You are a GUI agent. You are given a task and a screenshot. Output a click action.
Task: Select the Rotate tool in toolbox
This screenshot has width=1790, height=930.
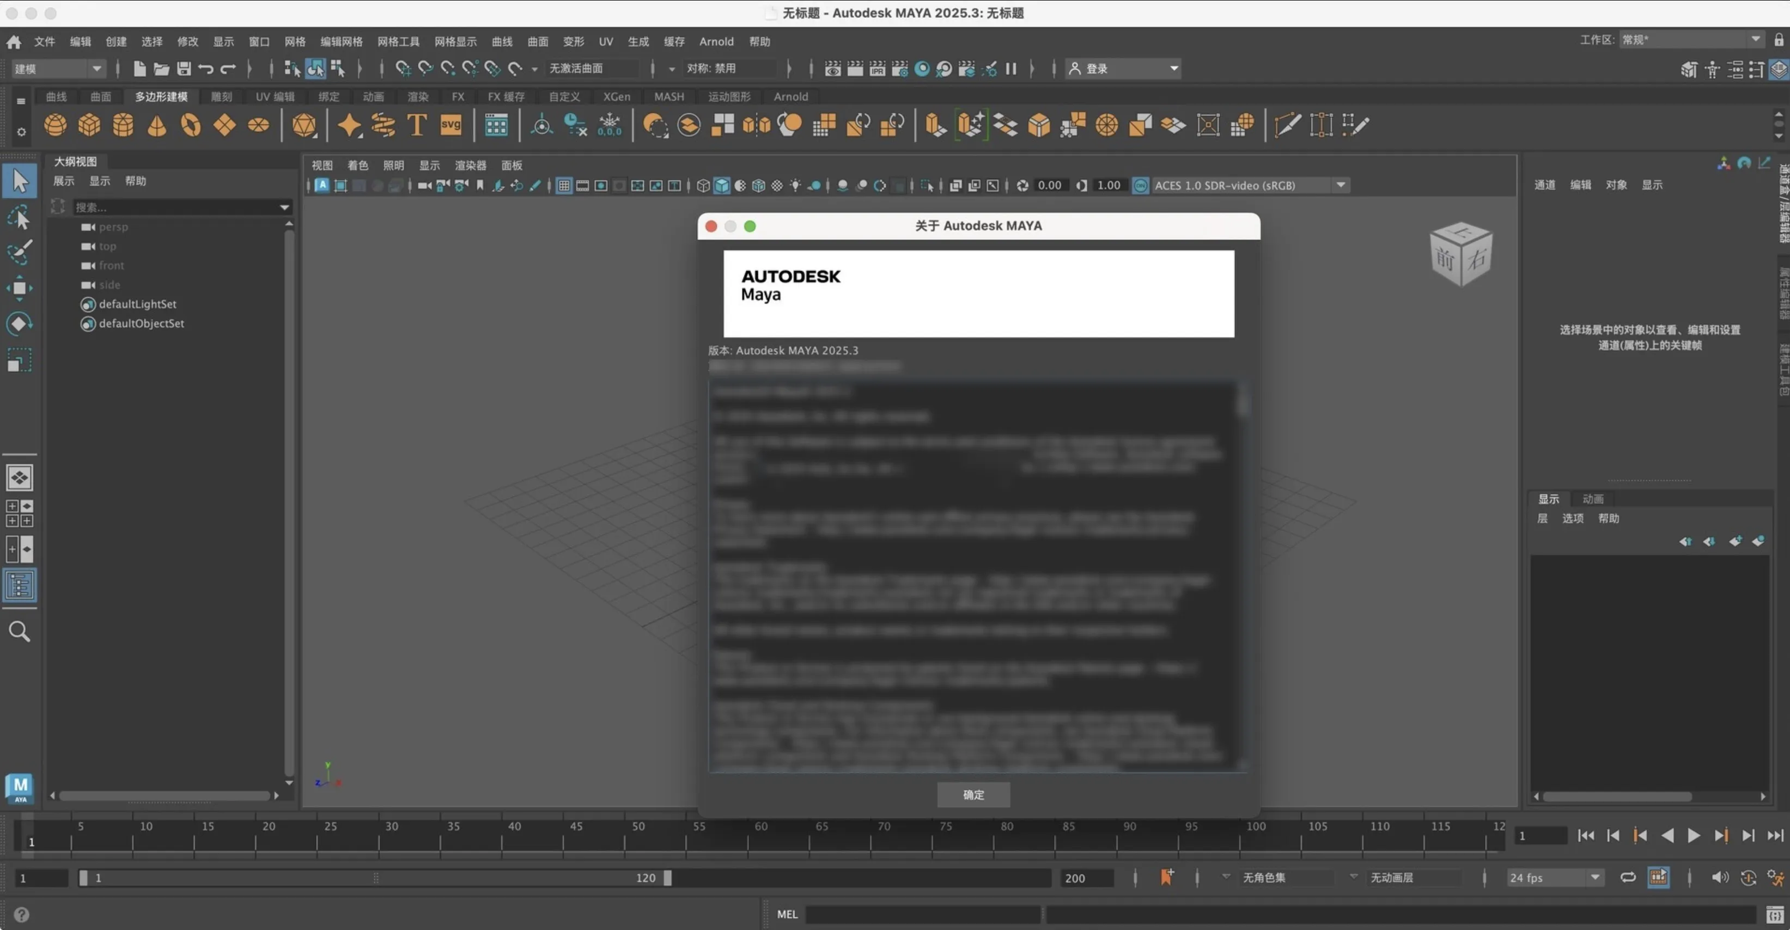20,323
